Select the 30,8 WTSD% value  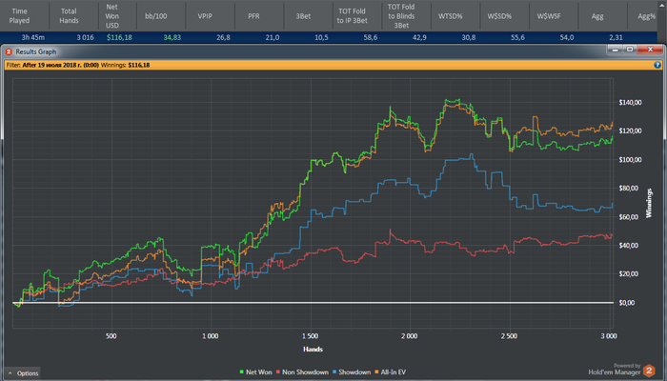469,37
